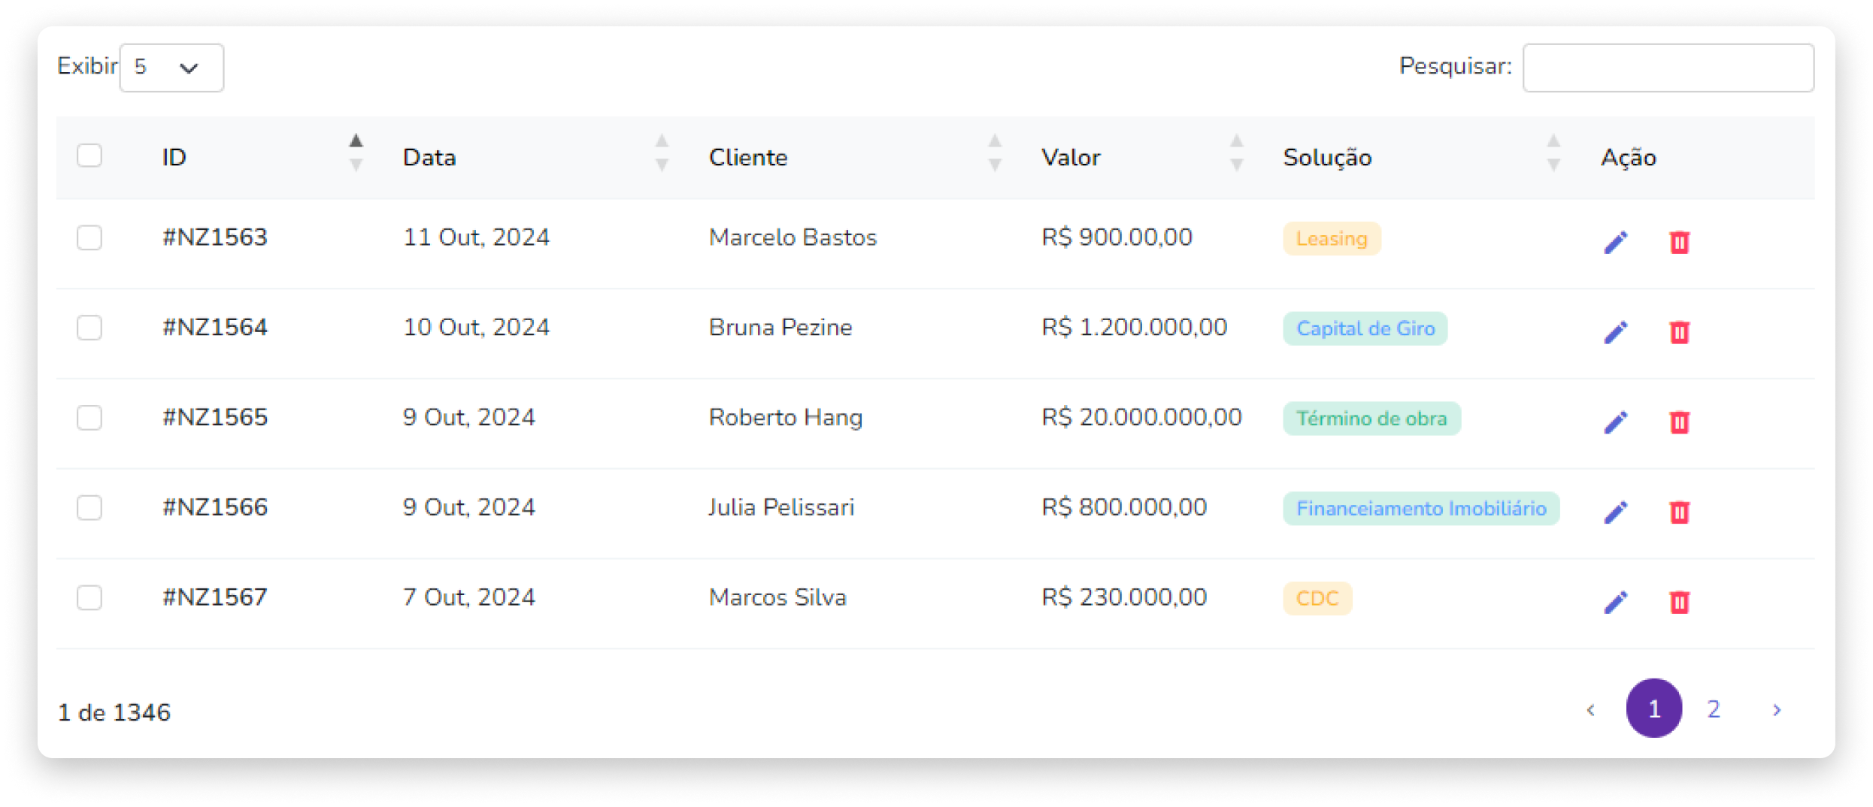This screenshot has width=1873, height=807.
Task: Select the #NZ1567 row checkbox
Action: (x=89, y=597)
